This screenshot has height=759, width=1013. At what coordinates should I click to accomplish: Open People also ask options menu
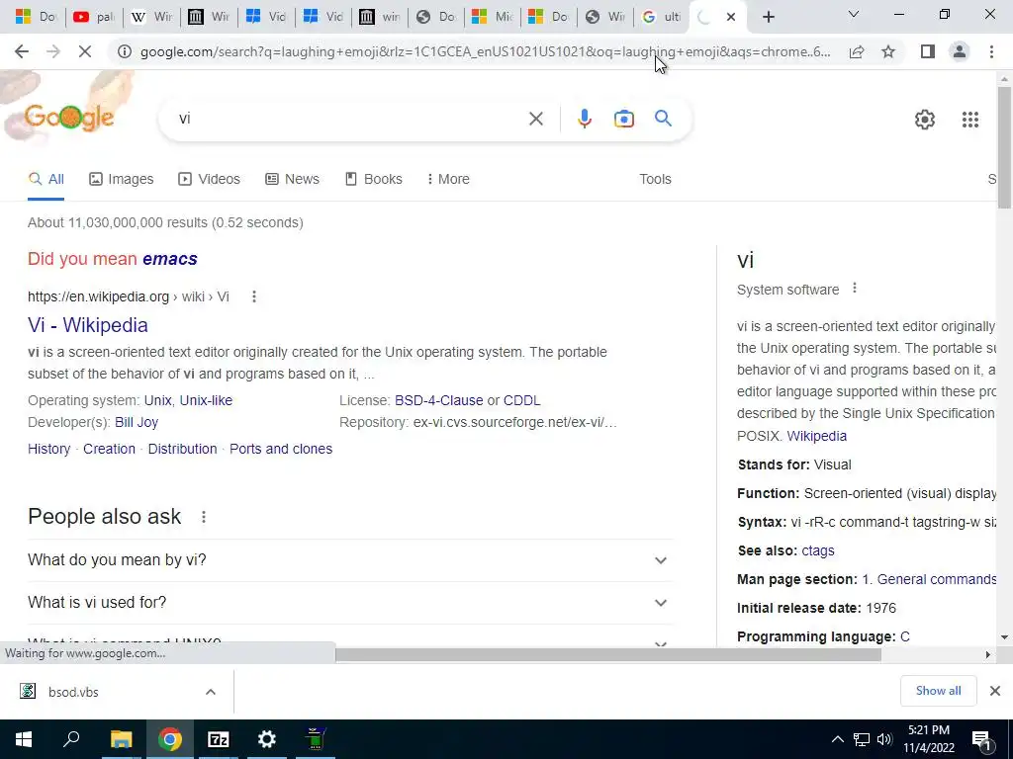[204, 517]
